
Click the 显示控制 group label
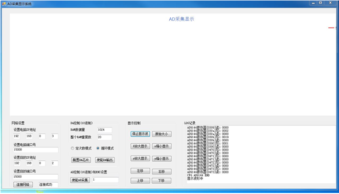pos(134,123)
